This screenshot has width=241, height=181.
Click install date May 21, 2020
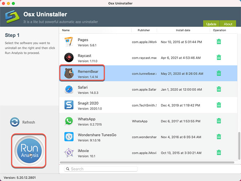[x=182, y=74]
